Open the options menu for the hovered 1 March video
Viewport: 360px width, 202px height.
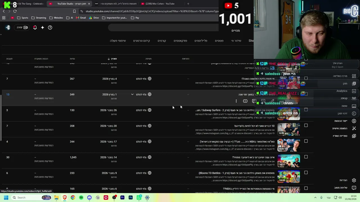click(x=236, y=101)
